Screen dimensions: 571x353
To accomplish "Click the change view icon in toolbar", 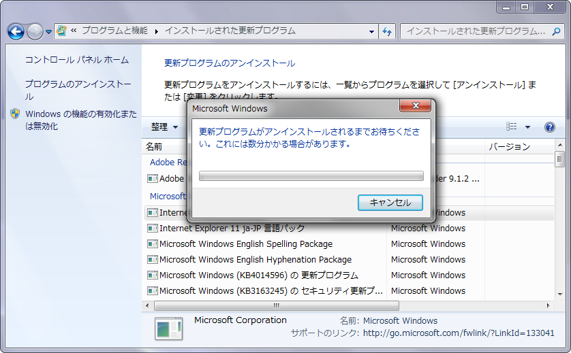I will tap(511, 127).
